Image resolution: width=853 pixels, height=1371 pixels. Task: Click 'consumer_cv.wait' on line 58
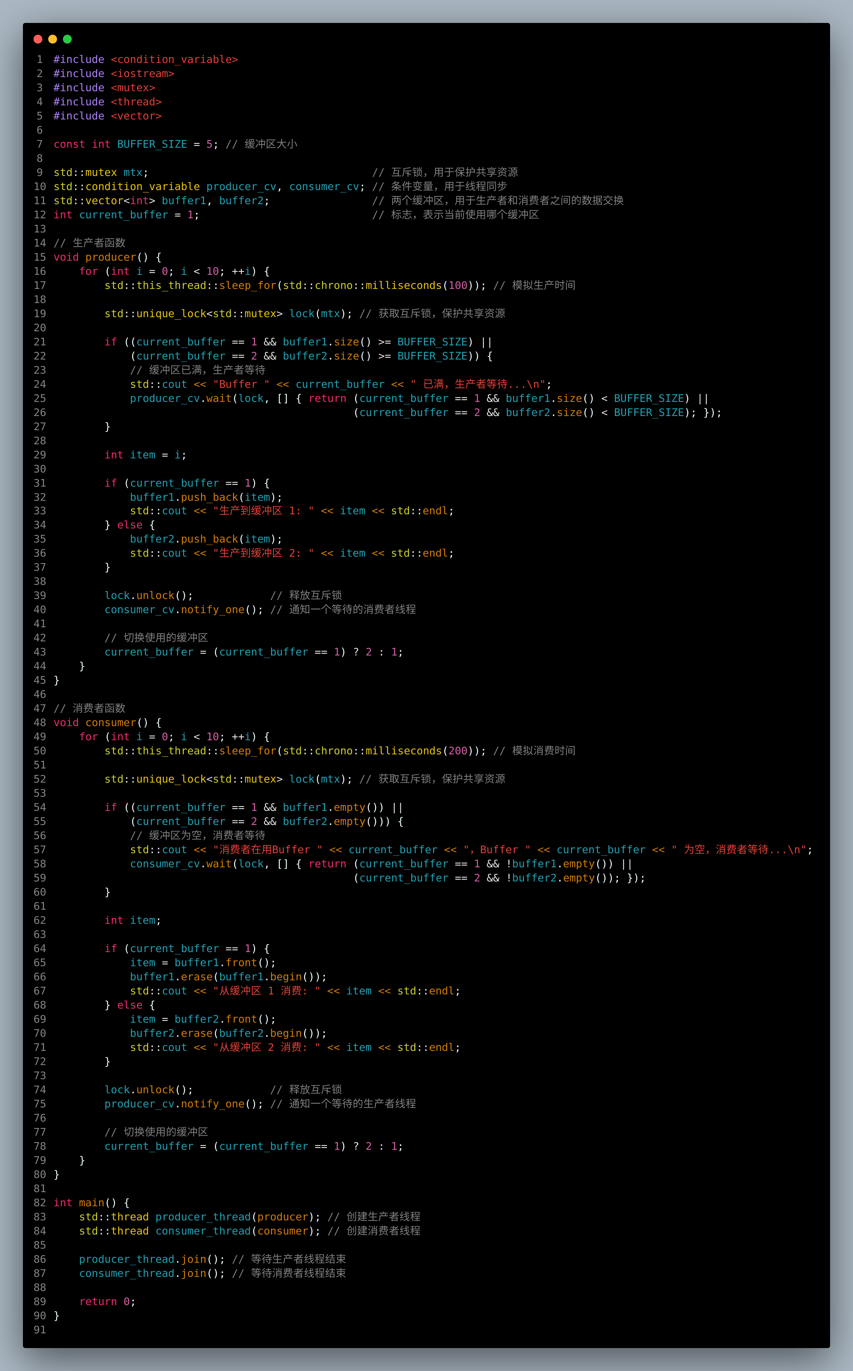pyautogui.click(x=180, y=863)
